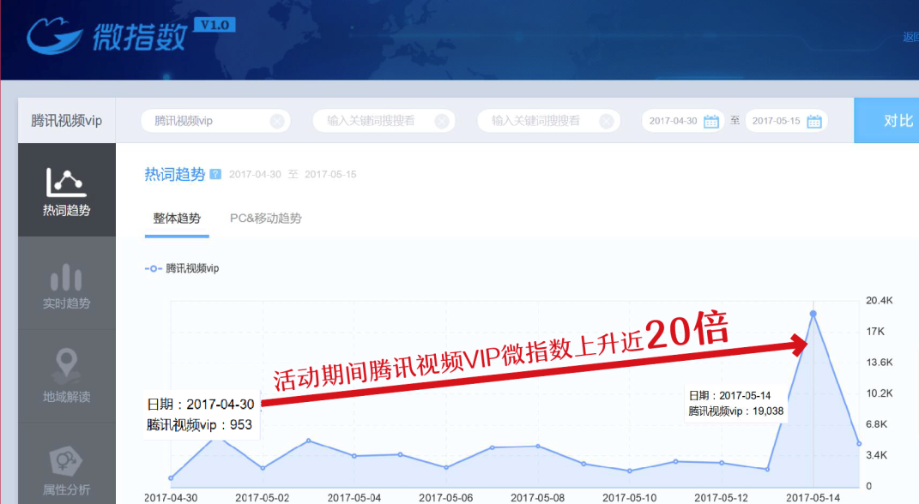Switch to the PC&移动趋势 tab
This screenshot has width=919, height=504.
[x=265, y=219]
